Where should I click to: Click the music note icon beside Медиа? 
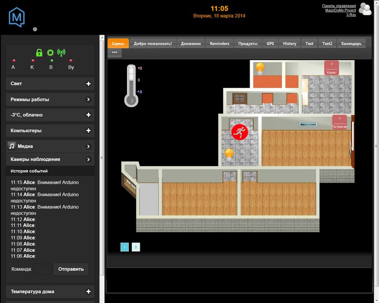12,146
